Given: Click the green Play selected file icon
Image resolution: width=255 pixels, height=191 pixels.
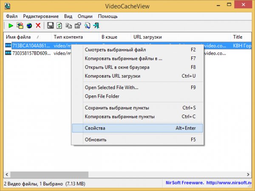Looking at the screenshot, I should tap(11, 25).
